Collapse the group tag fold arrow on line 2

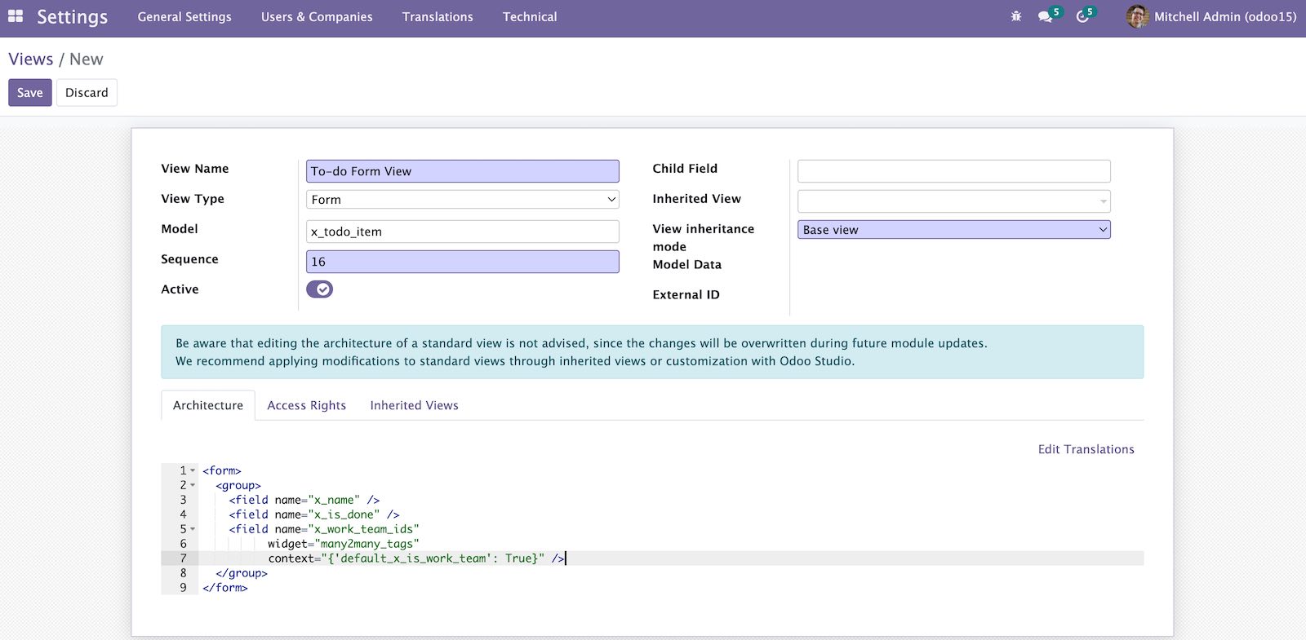pos(193,485)
